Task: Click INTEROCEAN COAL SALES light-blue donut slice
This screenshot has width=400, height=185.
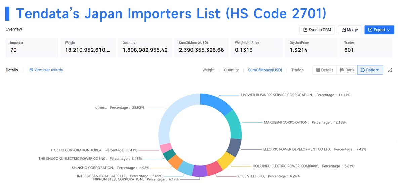Action: (x=186, y=169)
